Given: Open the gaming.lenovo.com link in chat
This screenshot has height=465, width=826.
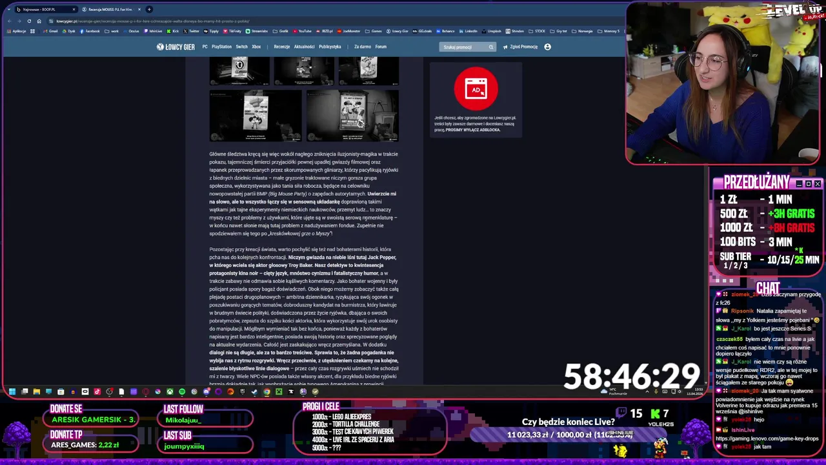Looking at the screenshot, I should click(x=767, y=439).
